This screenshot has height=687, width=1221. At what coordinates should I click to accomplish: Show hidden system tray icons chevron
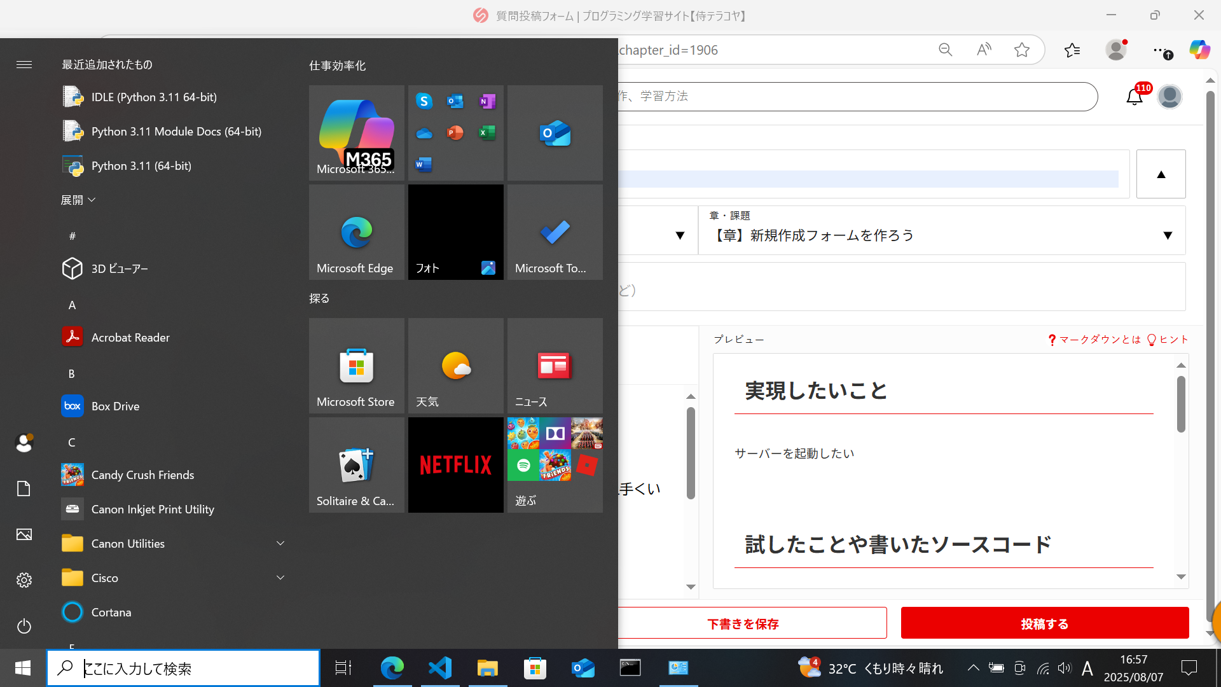[973, 668]
